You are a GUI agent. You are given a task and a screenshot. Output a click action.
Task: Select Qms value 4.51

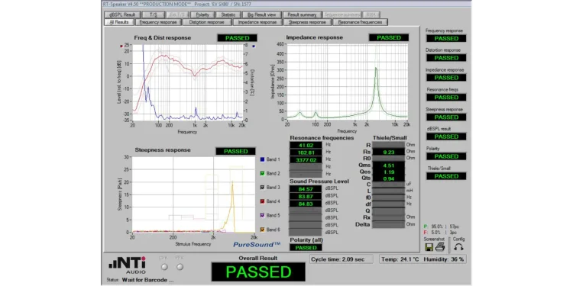[x=388, y=165]
